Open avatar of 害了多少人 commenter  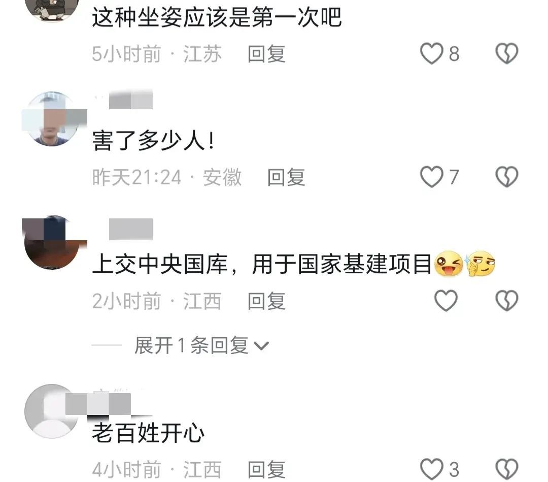coord(52,119)
